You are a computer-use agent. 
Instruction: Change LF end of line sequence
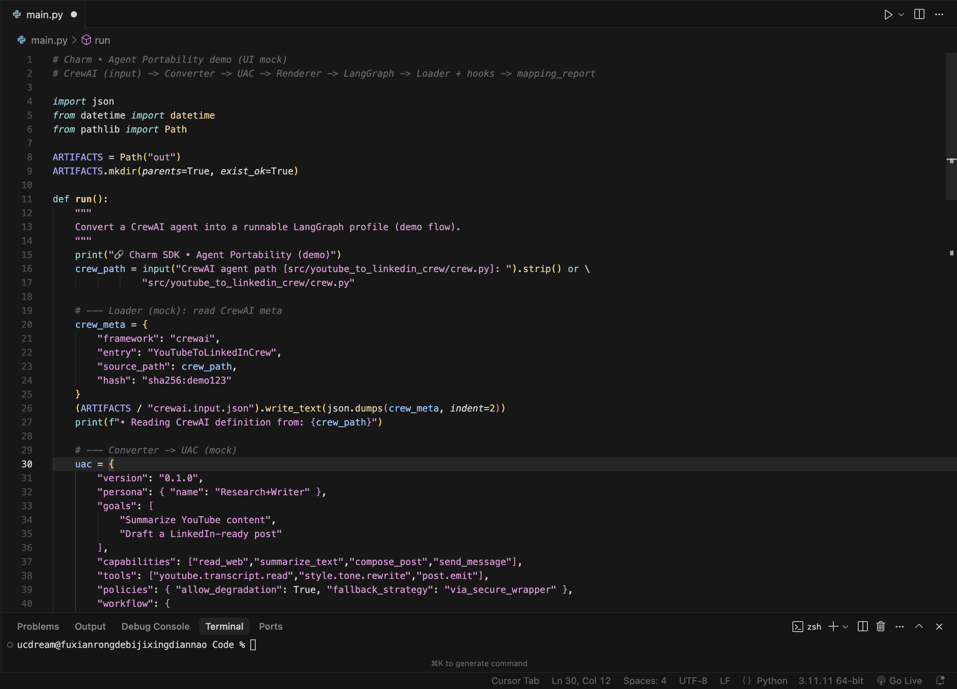725,680
